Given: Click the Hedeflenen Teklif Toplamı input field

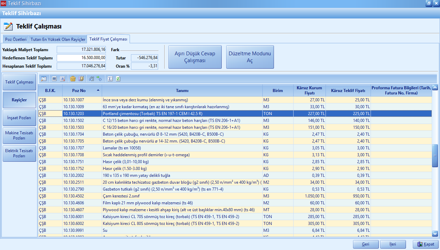Looking at the screenshot, I should click(x=81, y=58).
